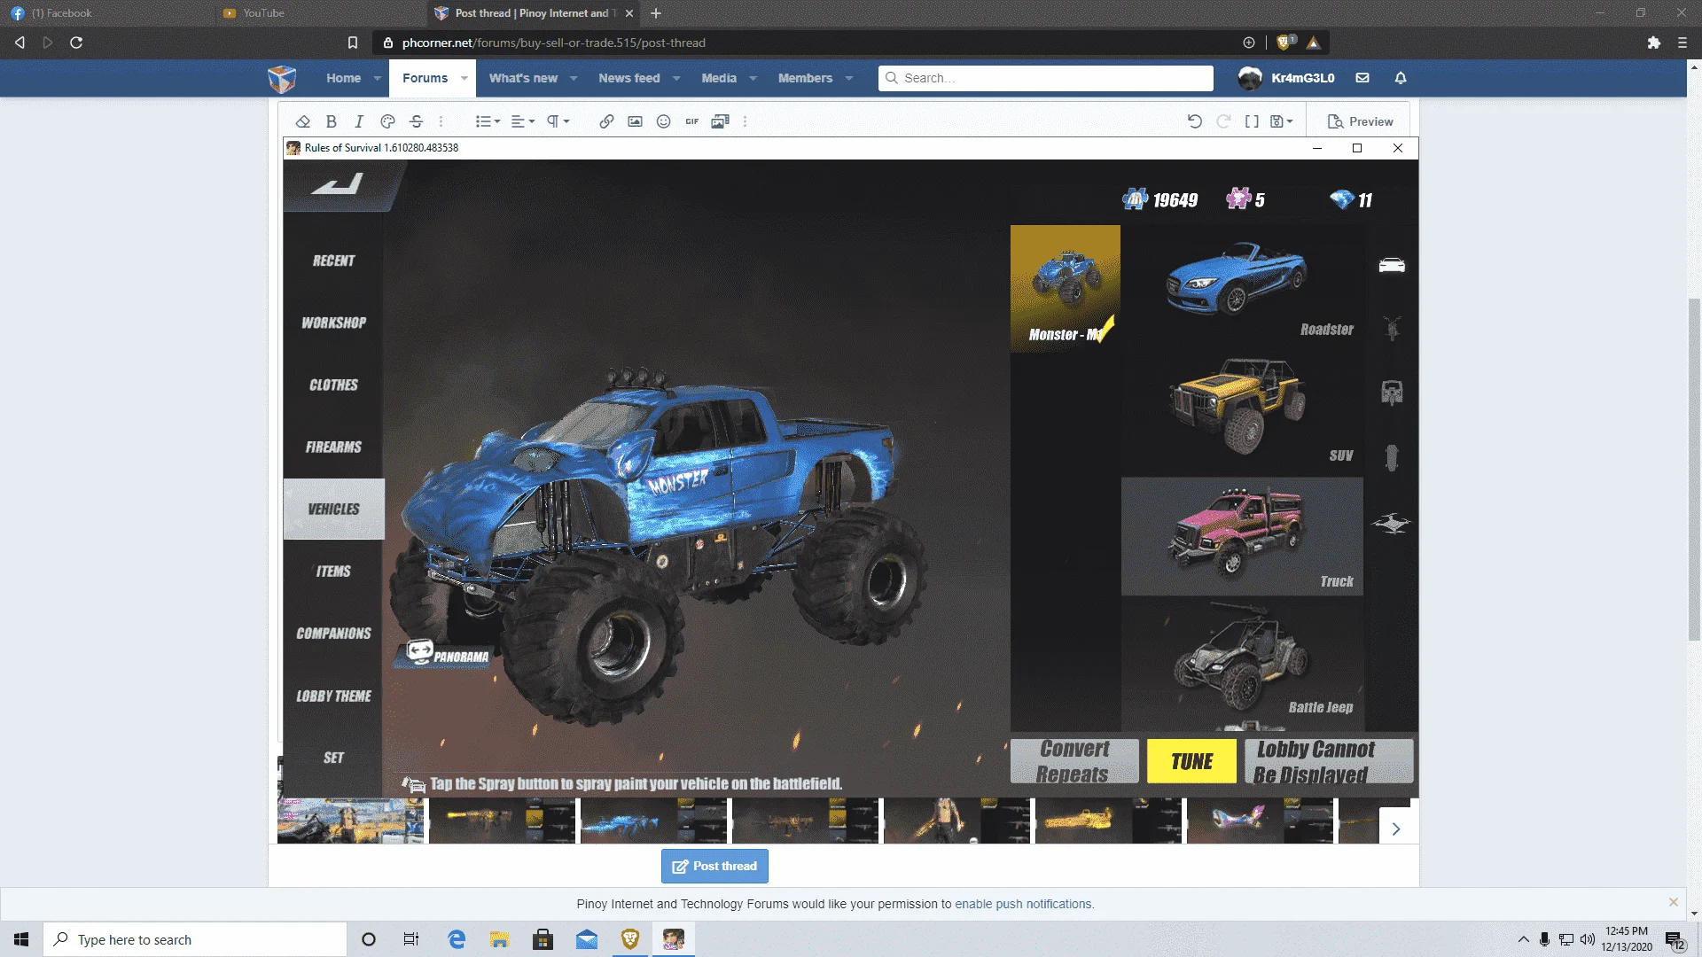Image resolution: width=1702 pixels, height=957 pixels.
Task: Open the paragraph format dropdown
Action: [x=558, y=121]
